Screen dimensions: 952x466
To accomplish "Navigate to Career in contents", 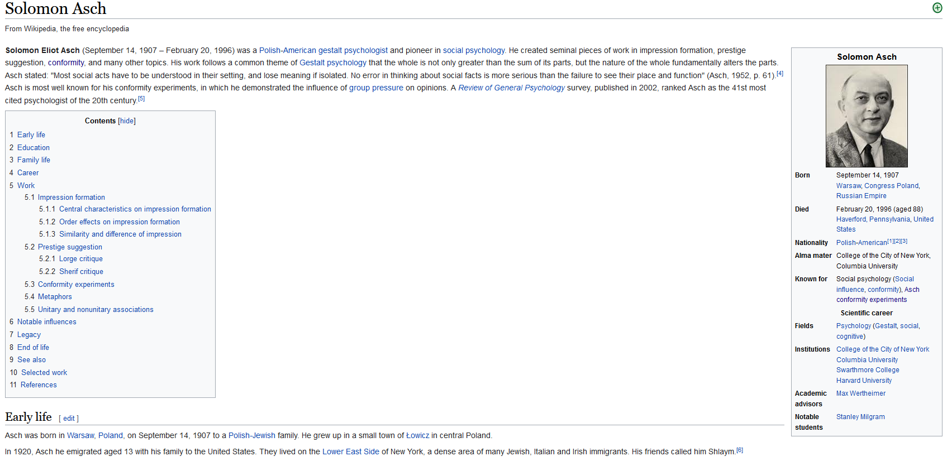I will point(28,173).
